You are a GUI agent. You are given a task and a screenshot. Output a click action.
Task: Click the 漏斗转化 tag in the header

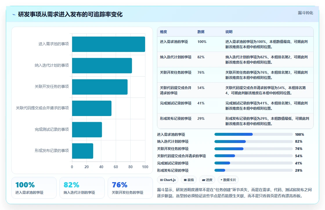point(305,13)
